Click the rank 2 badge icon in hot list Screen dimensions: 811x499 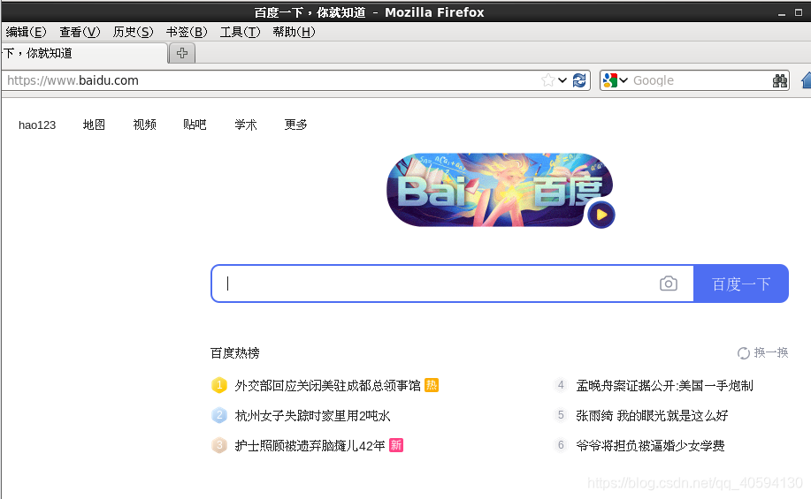pos(219,415)
